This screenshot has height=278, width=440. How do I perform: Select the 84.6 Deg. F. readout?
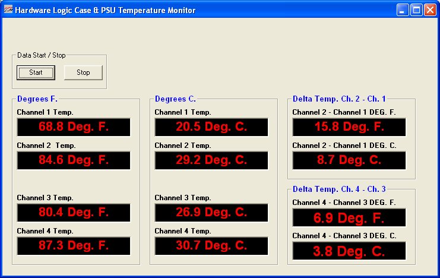point(74,160)
